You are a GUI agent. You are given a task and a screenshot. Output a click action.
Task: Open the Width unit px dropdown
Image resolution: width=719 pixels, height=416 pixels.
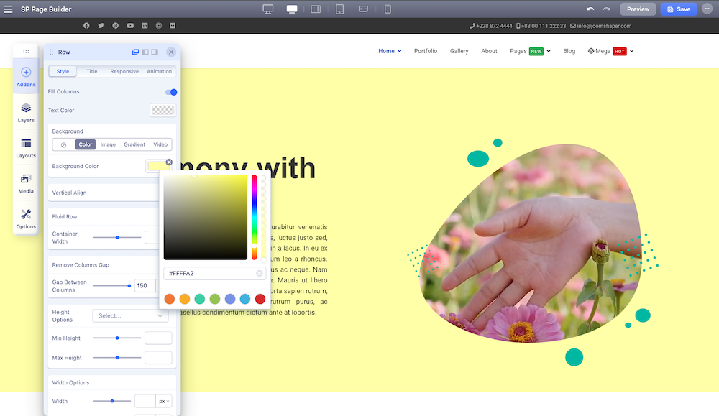click(165, 401)
